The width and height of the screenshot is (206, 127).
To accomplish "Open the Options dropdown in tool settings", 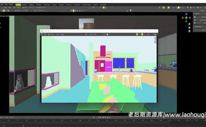I will [x=203, y=11].
